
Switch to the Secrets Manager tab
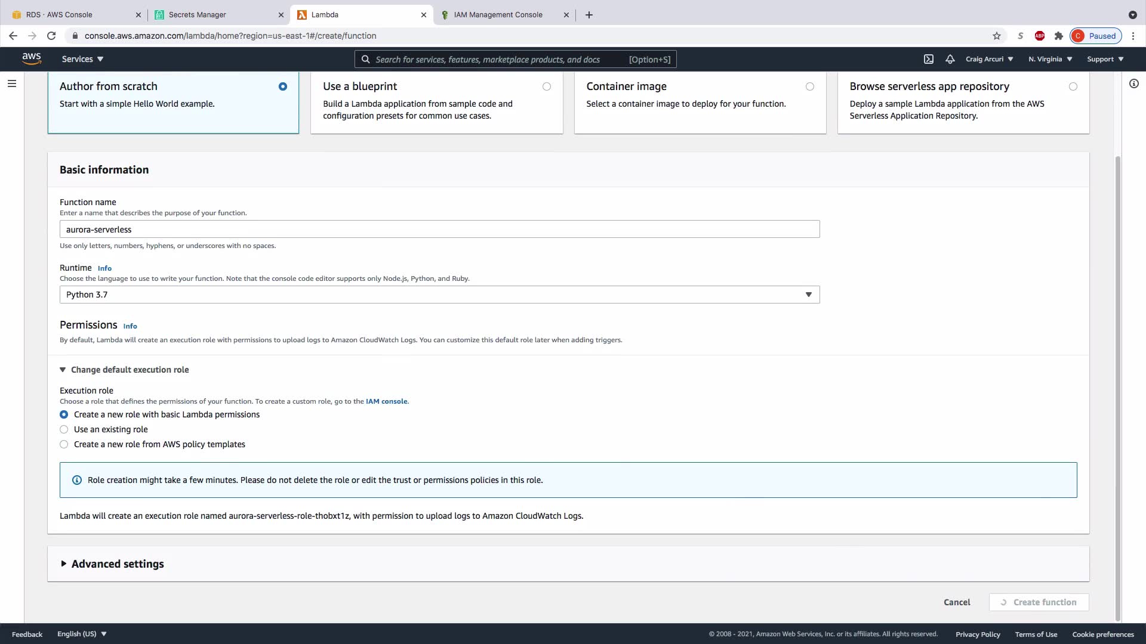coord(197,15)
